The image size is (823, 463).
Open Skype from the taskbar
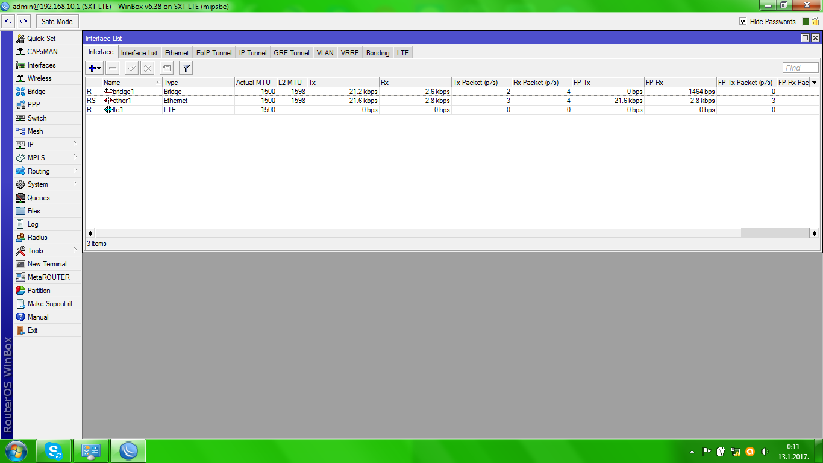pyautogui.click(x=54, y=451)
